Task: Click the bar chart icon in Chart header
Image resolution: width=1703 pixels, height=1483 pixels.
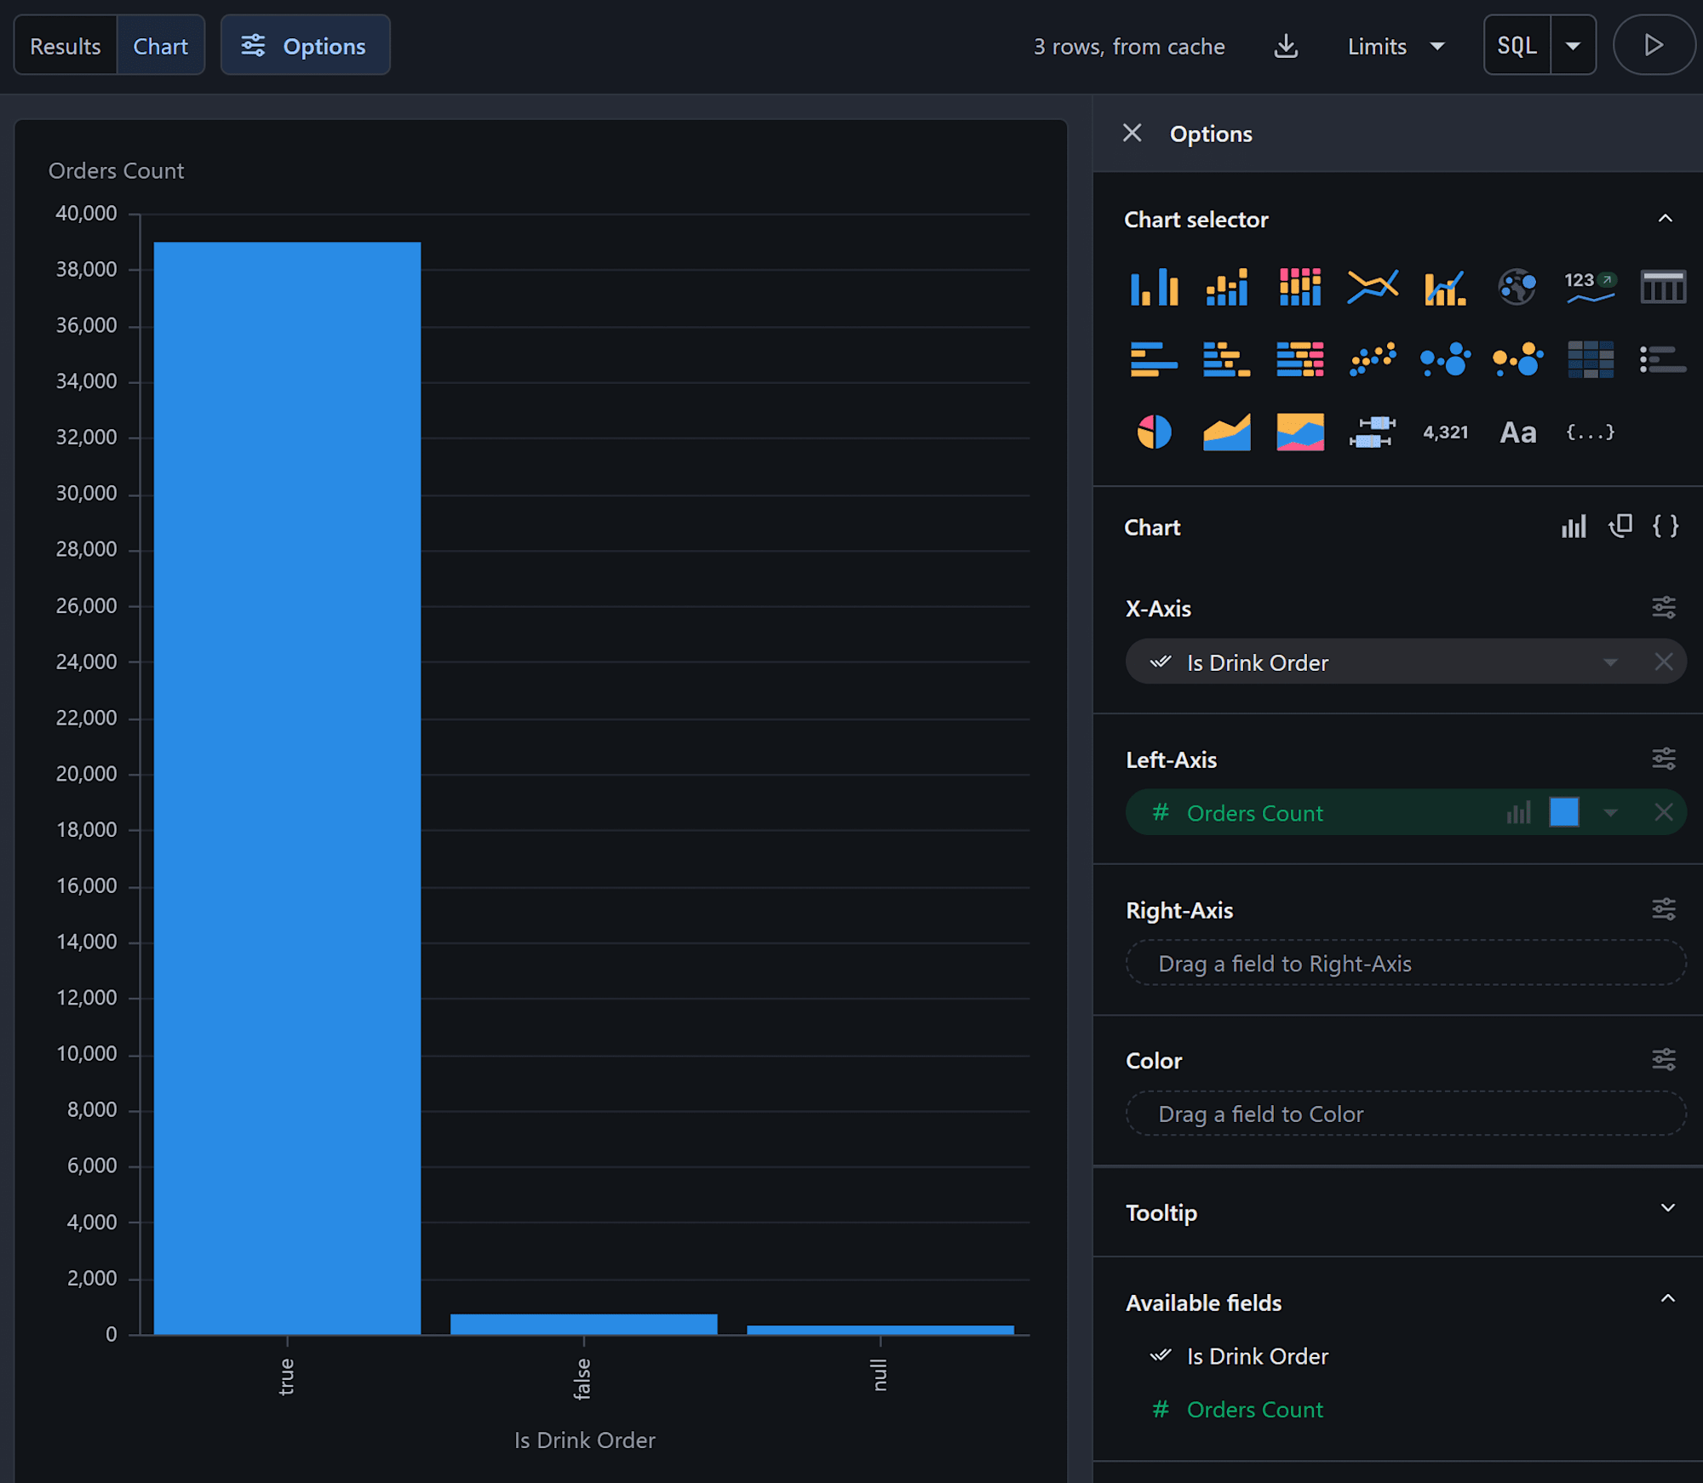Action: (1574, 526)
